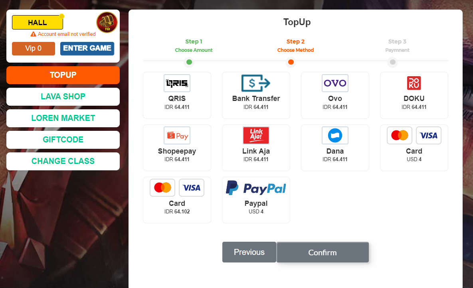Viewport: 473px width, 288px height.
Task: Open the CHANGE CLASS section
Action: [63, 161]
